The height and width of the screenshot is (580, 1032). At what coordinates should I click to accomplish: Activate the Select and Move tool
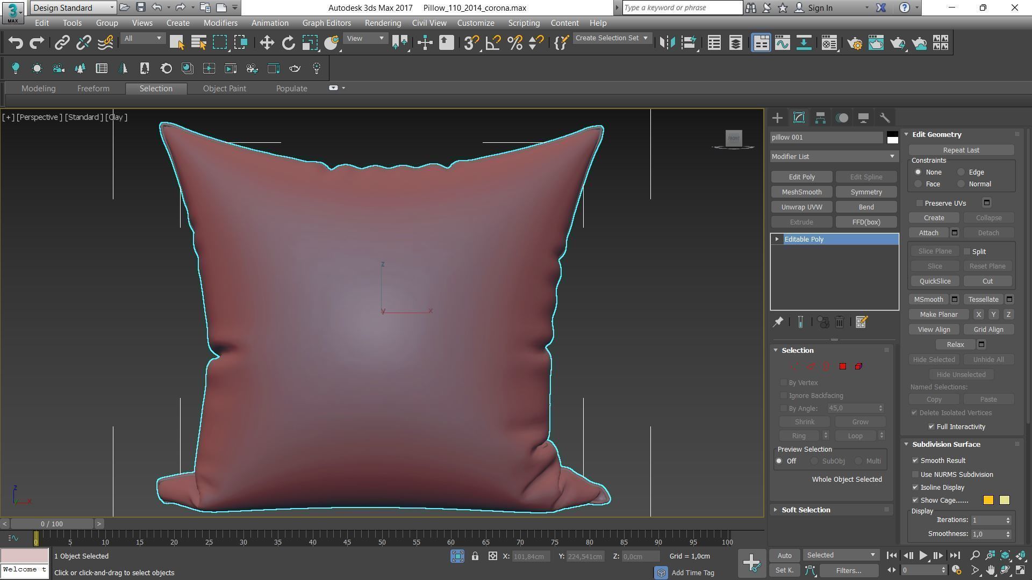point(267,43)
